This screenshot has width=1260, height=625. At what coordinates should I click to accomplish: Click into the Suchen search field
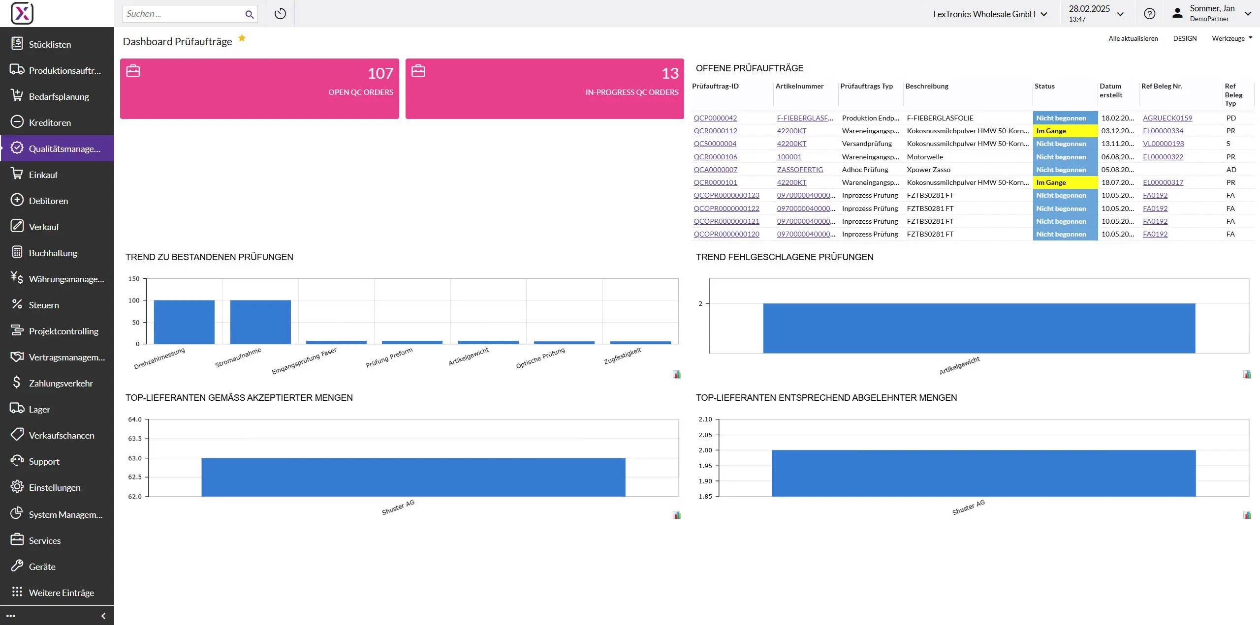[182, 14]
